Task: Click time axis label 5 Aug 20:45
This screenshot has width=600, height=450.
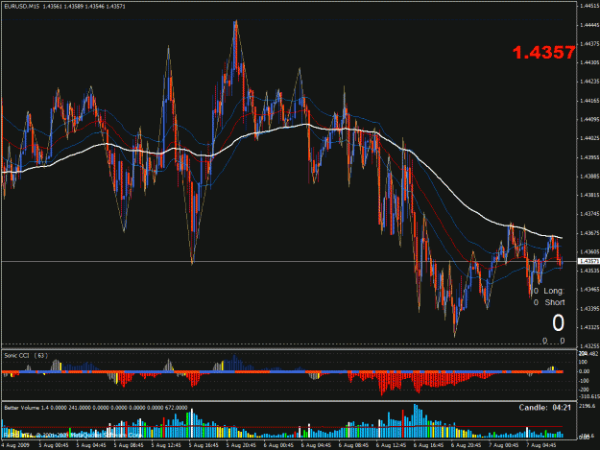Action: [241, 445]
